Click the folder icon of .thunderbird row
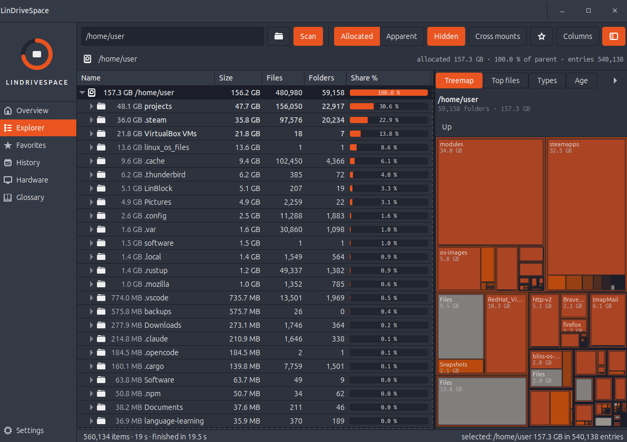This screenshot has width=627, height=442. tap(101, 175)
